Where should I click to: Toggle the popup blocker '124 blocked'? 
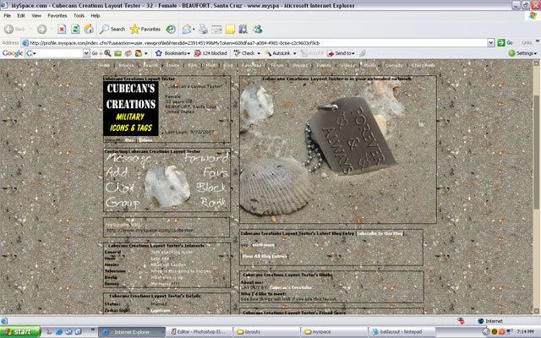(x=210, y=53)
